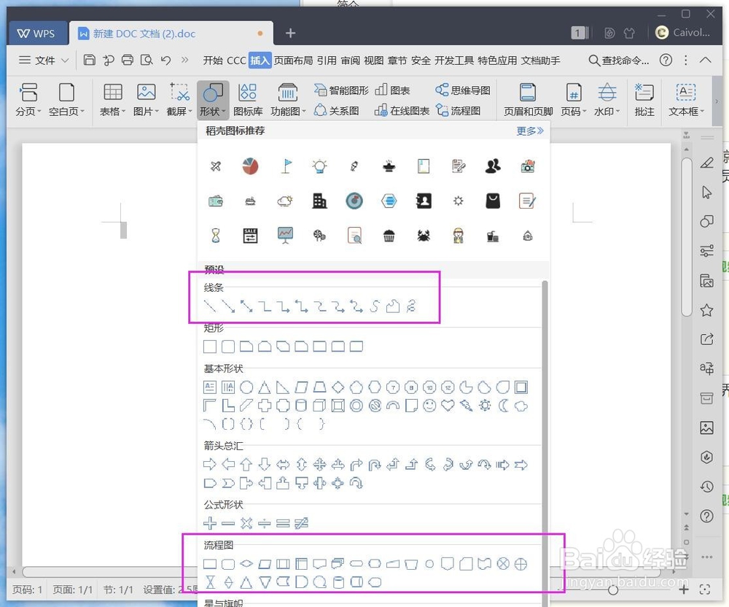Viewport: 729px width, 607px height.
Task: Collapse the ribbon with the chevron
Action: (705, 60)
